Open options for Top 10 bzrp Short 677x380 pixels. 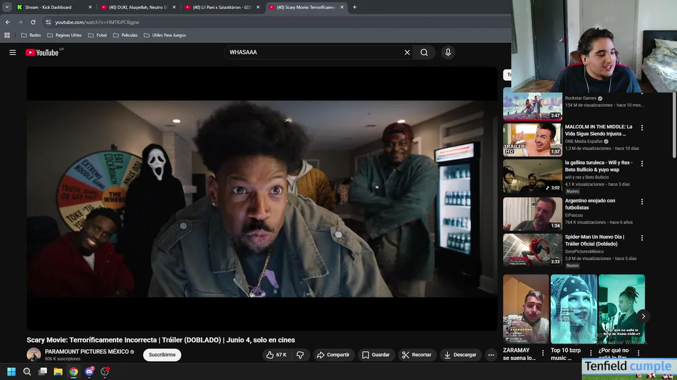pyautogui.click(x=591, y=353)
